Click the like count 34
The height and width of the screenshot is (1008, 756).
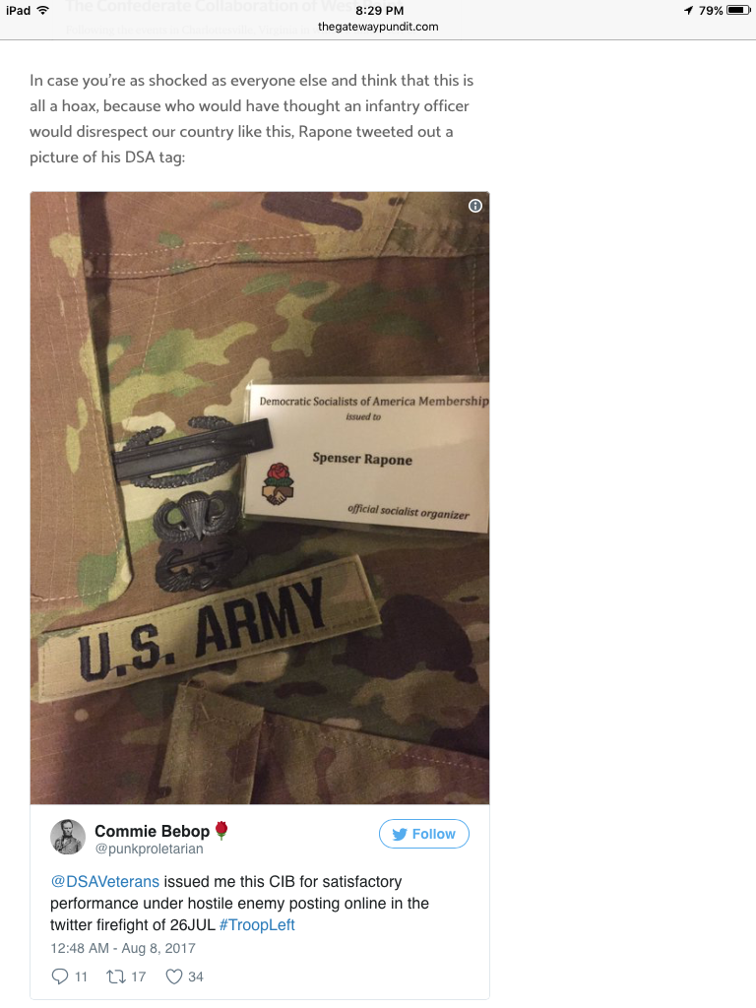pos(196,977)
